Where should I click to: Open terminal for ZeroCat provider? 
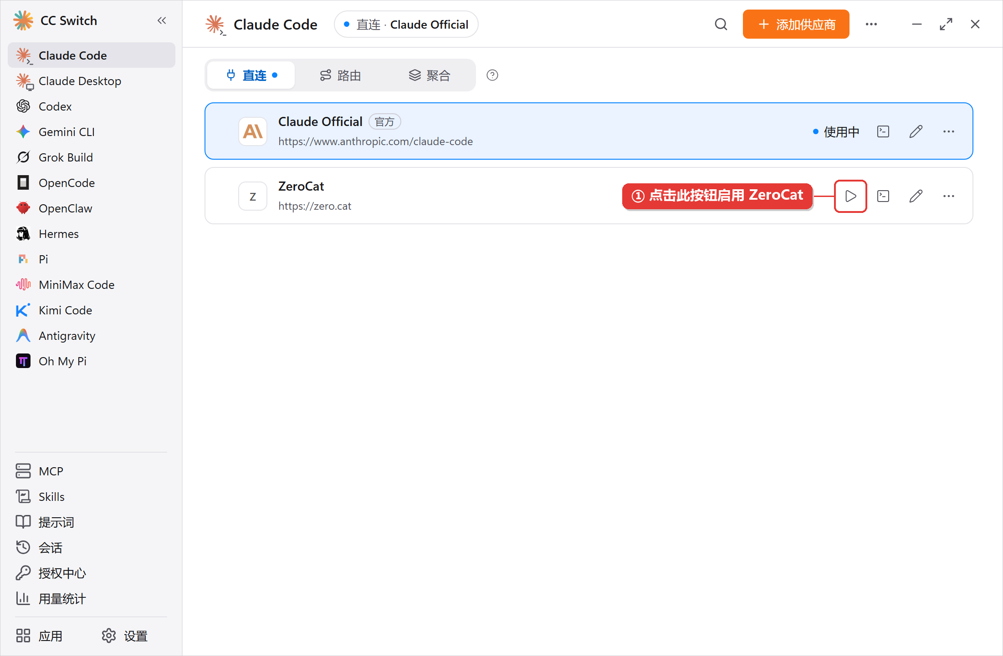coord(883,196)
